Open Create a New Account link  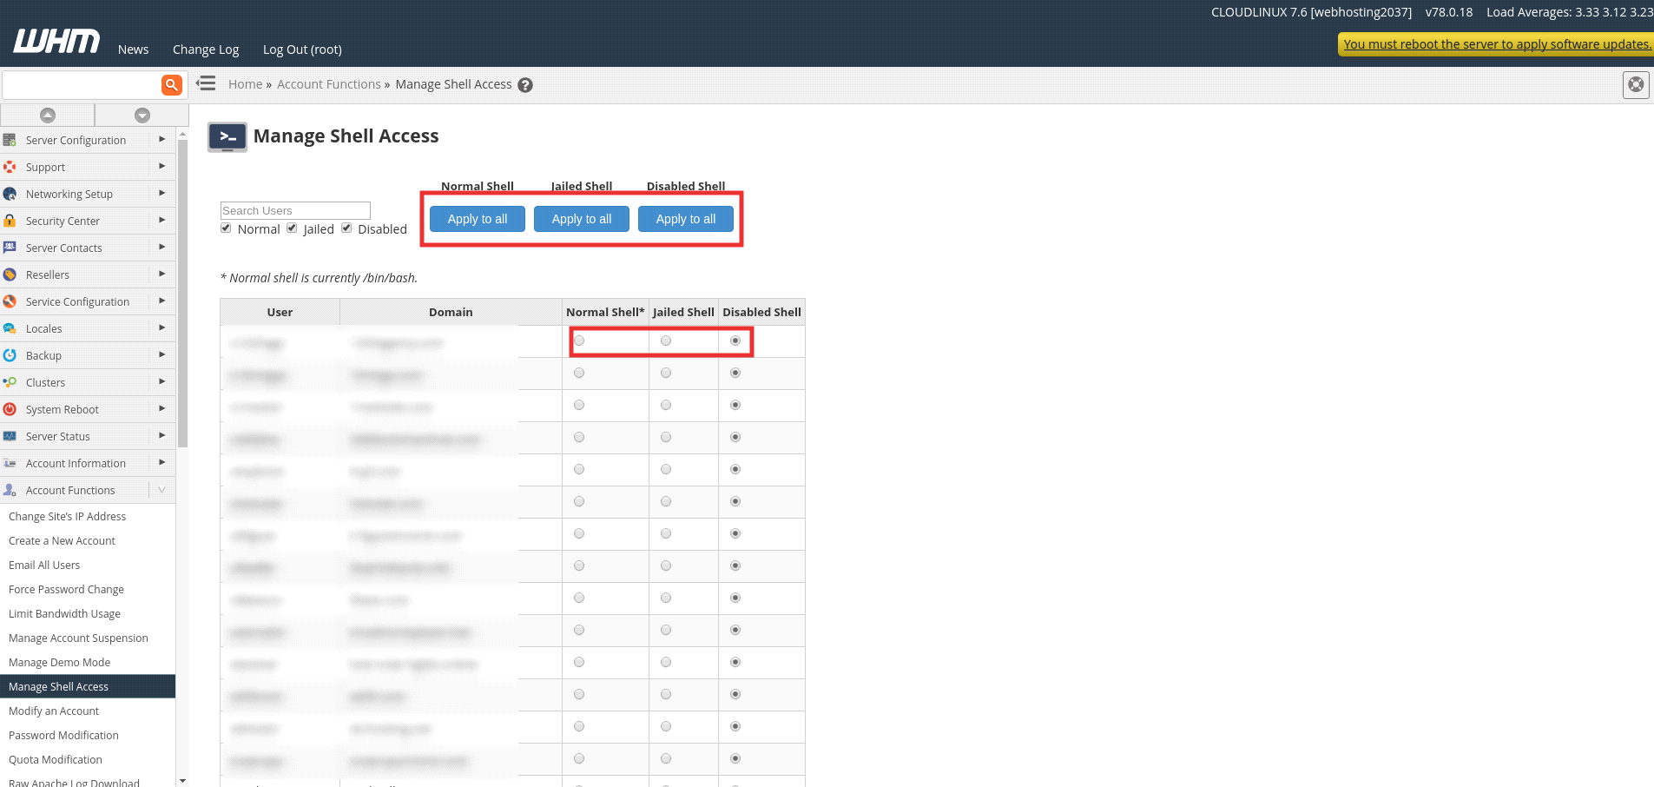[62, 540]
